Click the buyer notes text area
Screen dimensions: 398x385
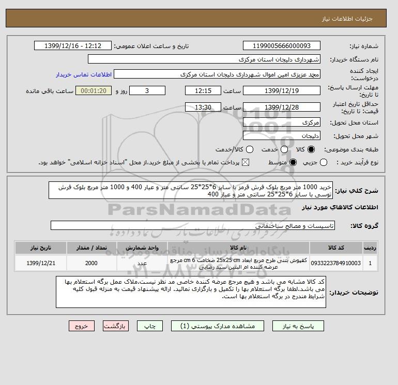pyautogui.click(x=191, y=292)
